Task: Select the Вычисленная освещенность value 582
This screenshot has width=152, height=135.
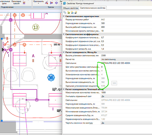Action: (x=103, y=82)
